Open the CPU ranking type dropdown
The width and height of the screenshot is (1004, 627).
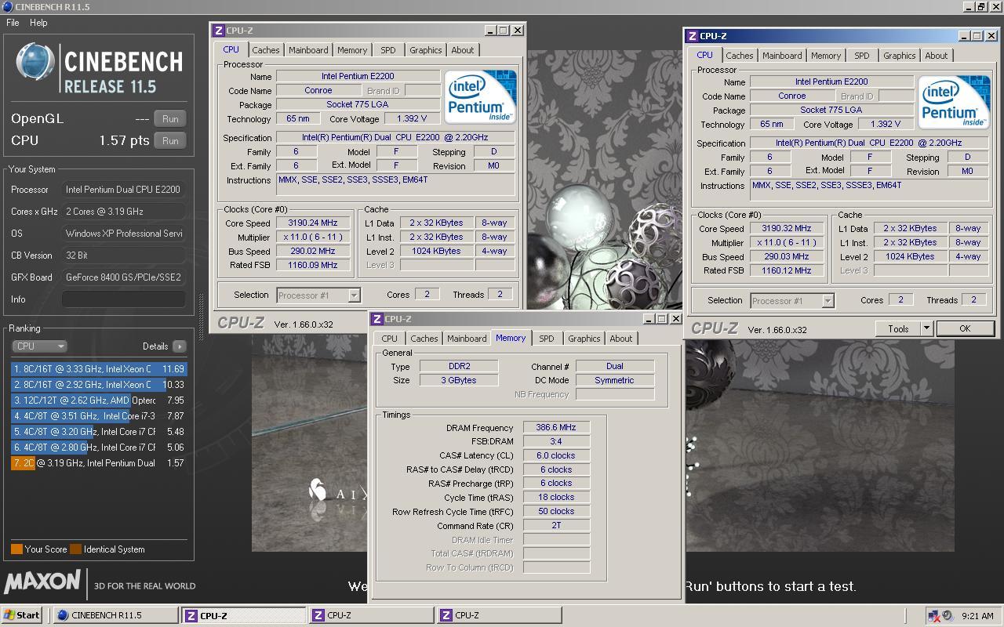pyautogui.click(x=40, y=346)
